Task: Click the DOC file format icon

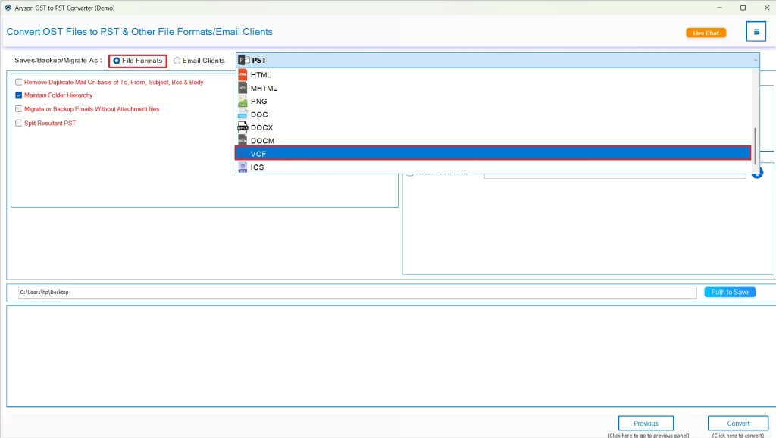Action: click(244, 114)
